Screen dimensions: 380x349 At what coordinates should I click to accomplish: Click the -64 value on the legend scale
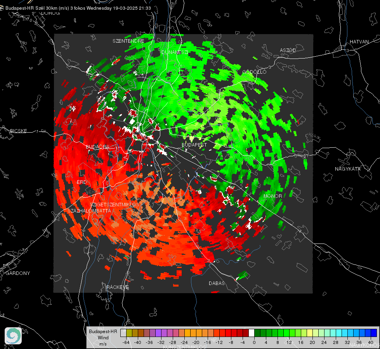pos(126,342)
